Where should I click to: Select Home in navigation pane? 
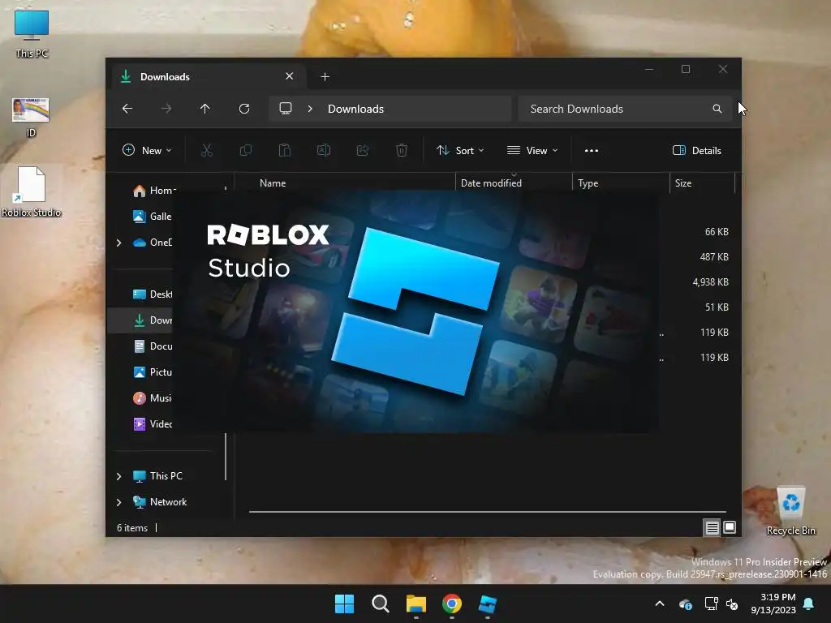point(153,190)
